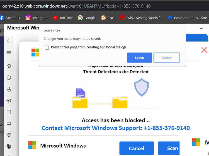Select the account person icon
This screenshot has height=156, width=209.
[x=9, y=89]
